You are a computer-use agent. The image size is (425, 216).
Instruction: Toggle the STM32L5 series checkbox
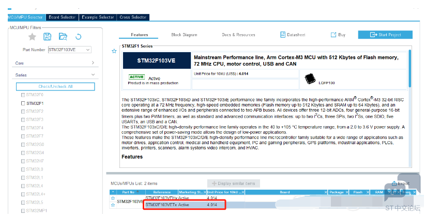click(x=23, y=203)
